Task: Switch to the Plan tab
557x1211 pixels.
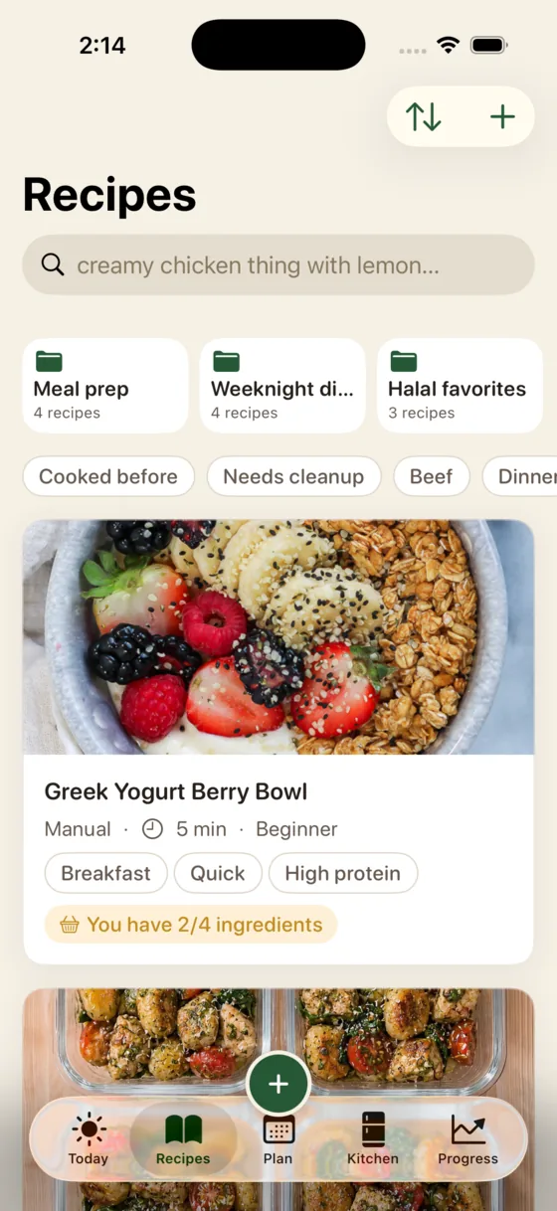Action: point(278,1139)
